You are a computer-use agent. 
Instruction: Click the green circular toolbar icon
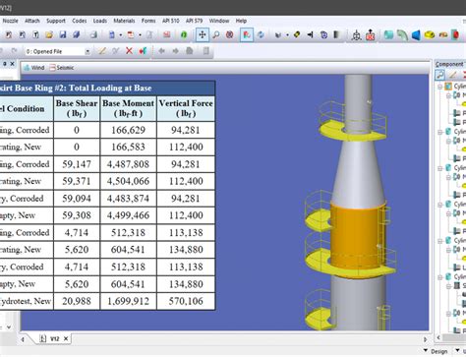pyautogui.click(x=184, y=34)
